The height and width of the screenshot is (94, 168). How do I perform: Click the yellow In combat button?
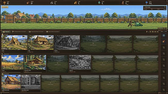coord(5,7)
